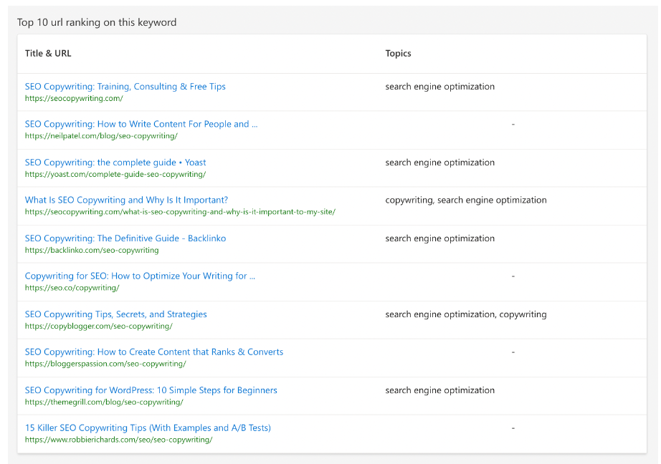Click the backlinko.com/seo-copywriting URL
Viewport: 661px width, 464px height.
tap(92, 251)
